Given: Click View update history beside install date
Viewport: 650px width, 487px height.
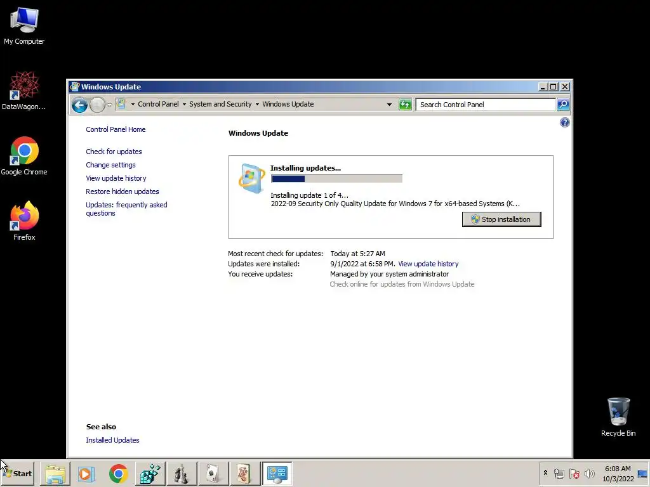Looking at the screenshot, I should point(428,264).
